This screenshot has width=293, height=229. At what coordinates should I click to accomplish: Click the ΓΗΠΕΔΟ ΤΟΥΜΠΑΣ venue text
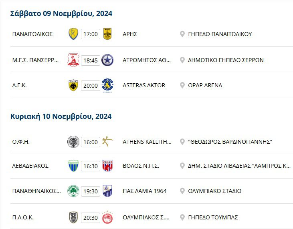(213, 217)
